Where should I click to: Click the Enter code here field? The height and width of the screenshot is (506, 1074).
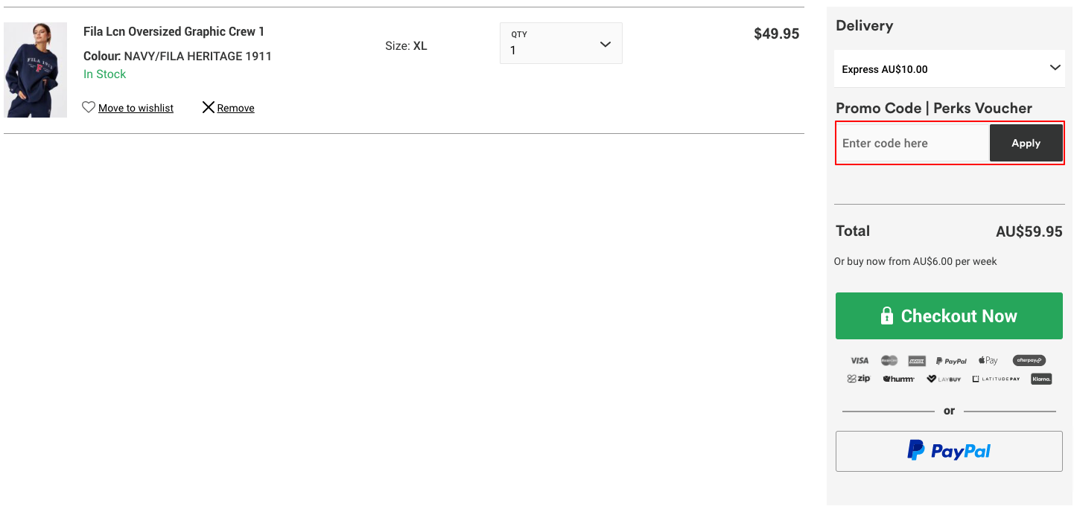(909, 143)
